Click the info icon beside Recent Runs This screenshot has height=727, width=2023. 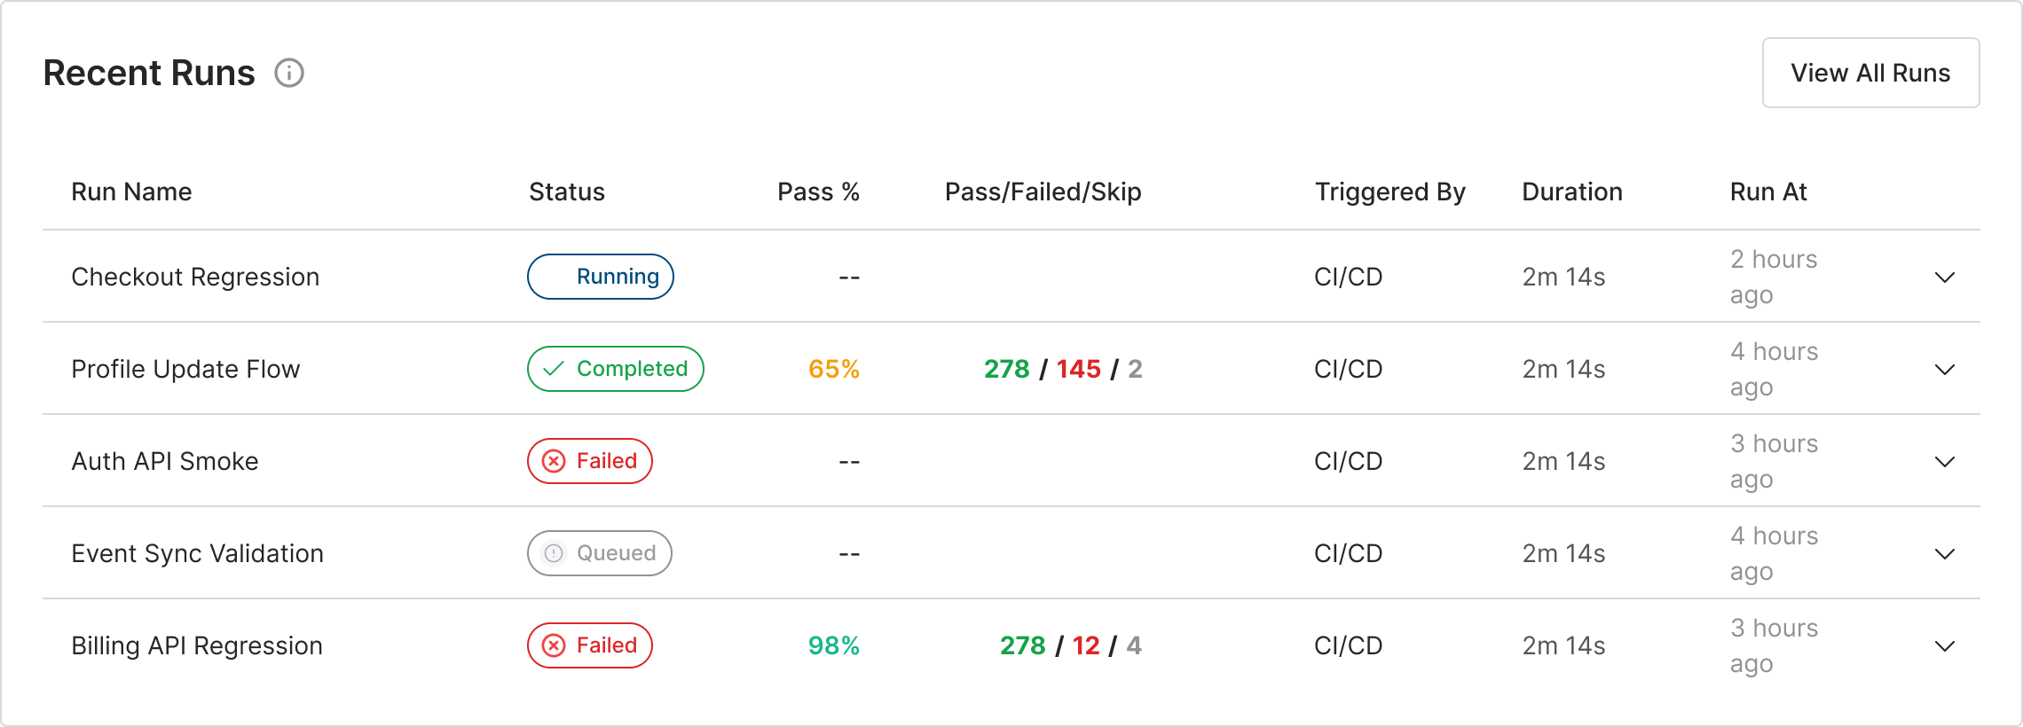point(289,73)
